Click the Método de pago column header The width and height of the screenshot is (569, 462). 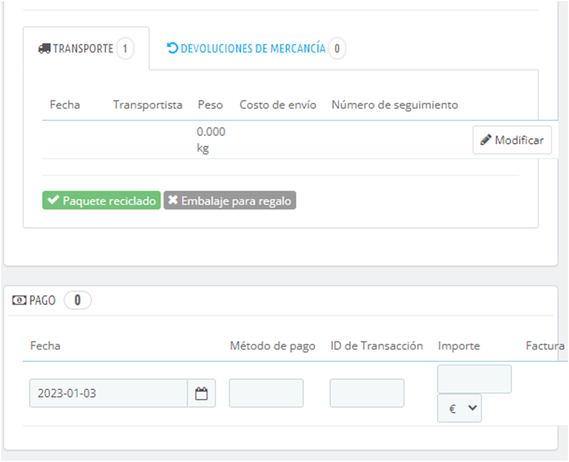(x=273, y=346)
